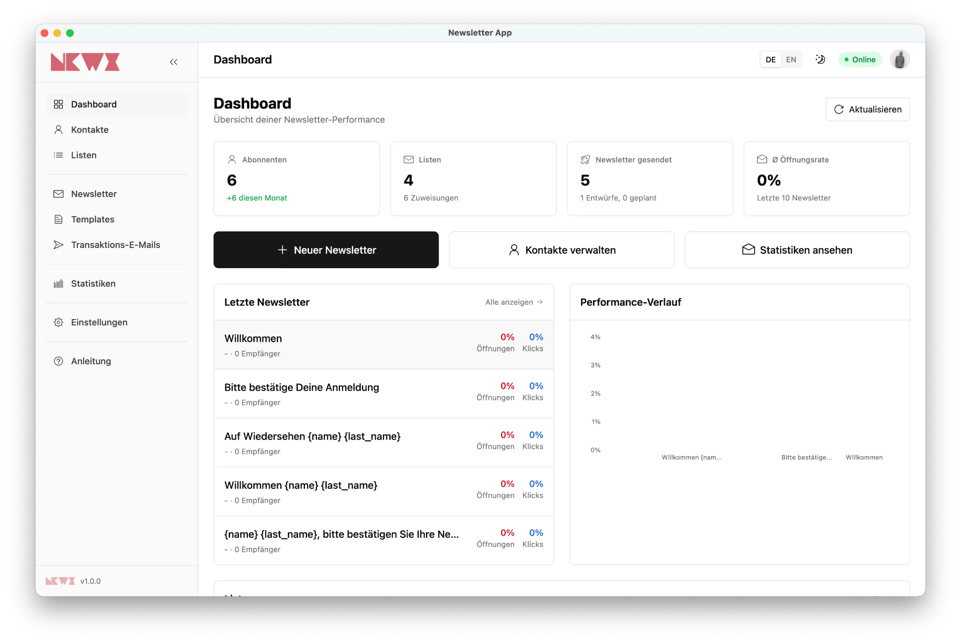This screenshot has width=961, height=643.
Task: Click Kontakte verwalten button
Action: click(561, 250)
